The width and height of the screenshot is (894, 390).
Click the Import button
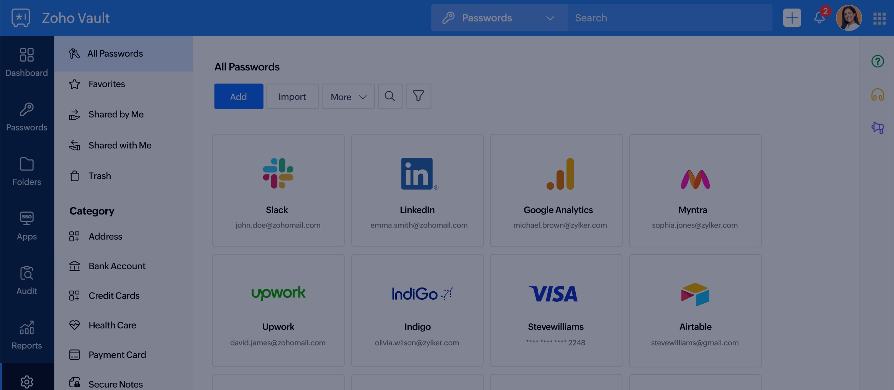point(292,96)
